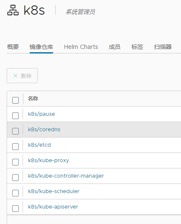Open the k8s/etcd repository link

pos(39,145)
